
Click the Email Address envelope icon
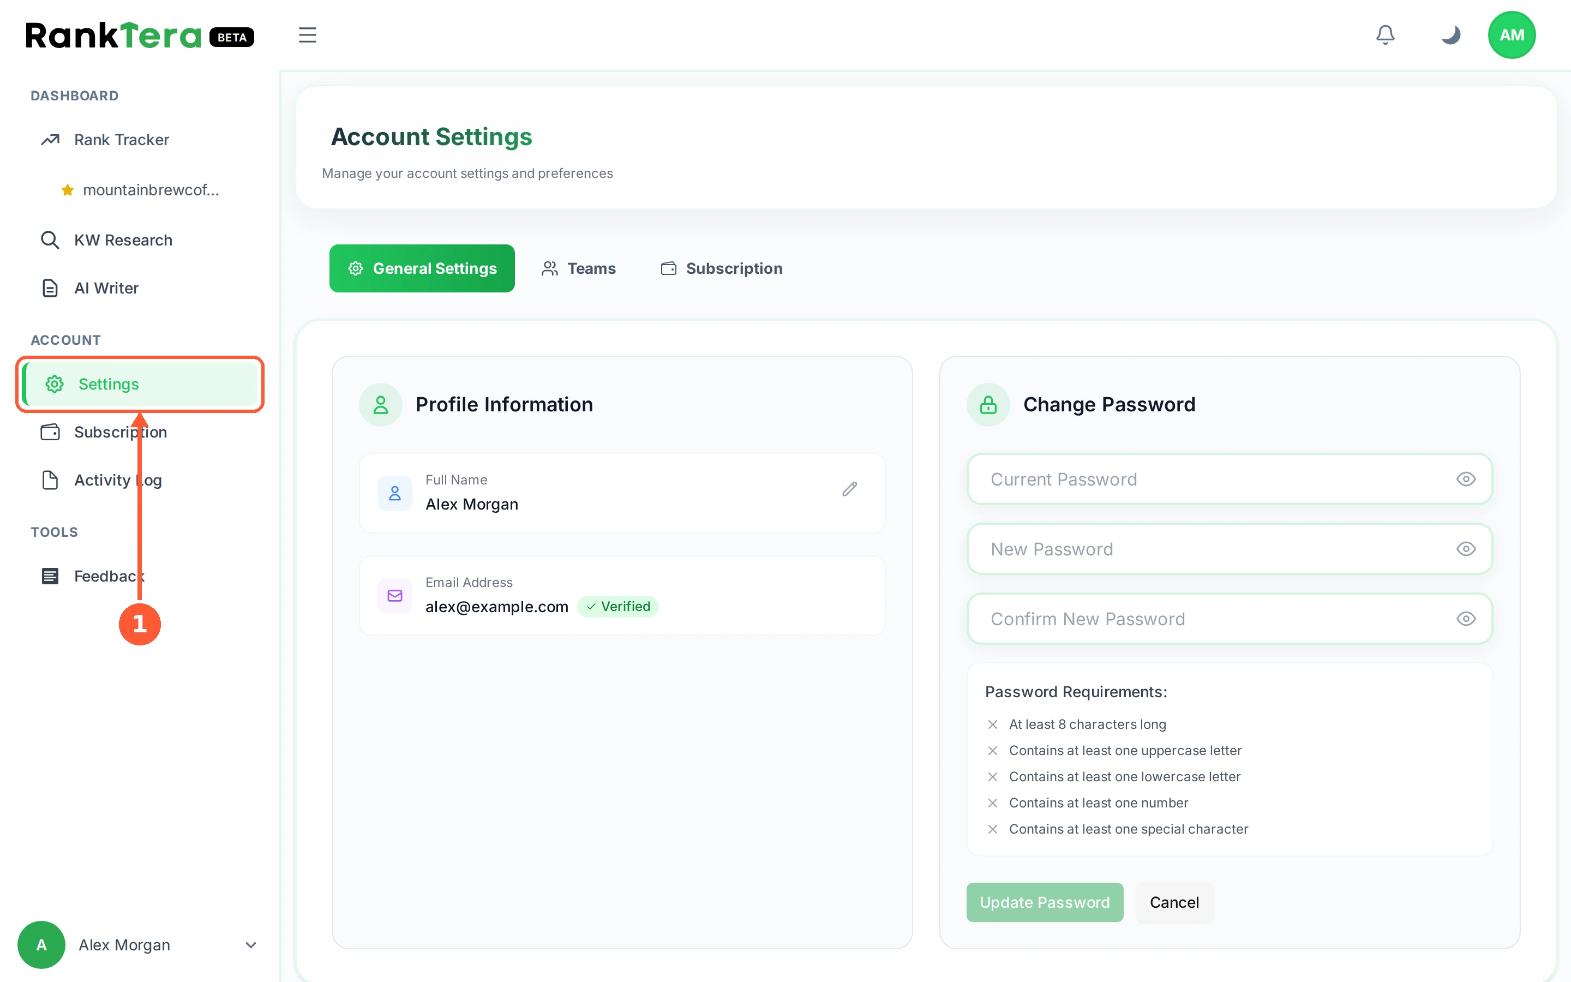[395, 596]
